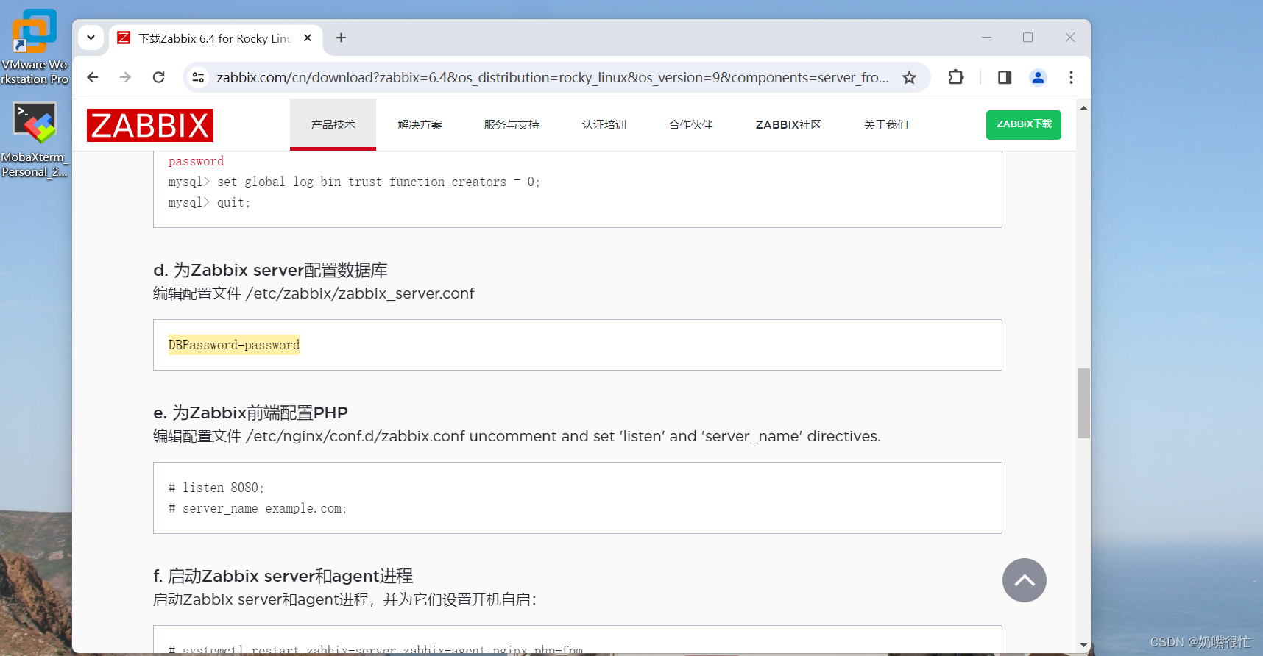The height and width of the screenshot is (656, 1263).
Task: Click the '启动Zabbix server和agent进程，并为它们设置开机自启' text
Action: click(x=344, y=599)
